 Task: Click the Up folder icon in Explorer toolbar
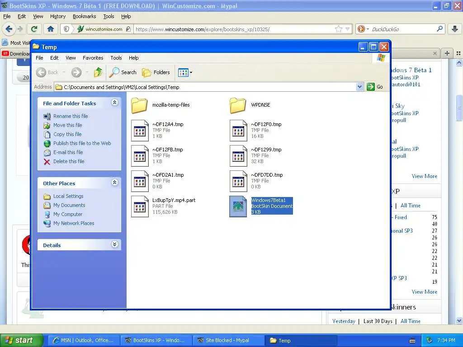click(x=98, y=72)
